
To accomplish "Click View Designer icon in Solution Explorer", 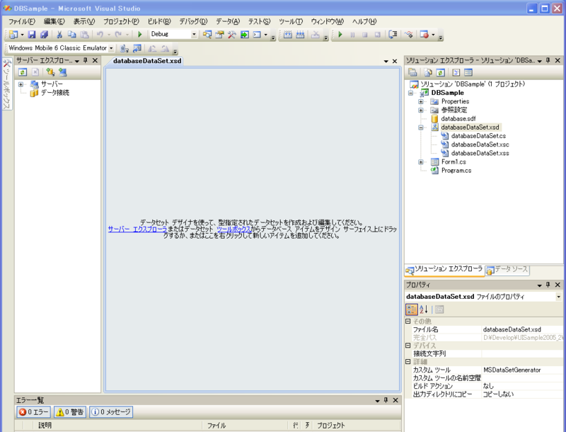I will [x=468, y=72].
